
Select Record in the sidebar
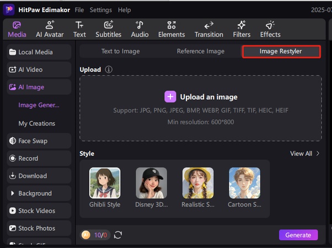(39, 158)
